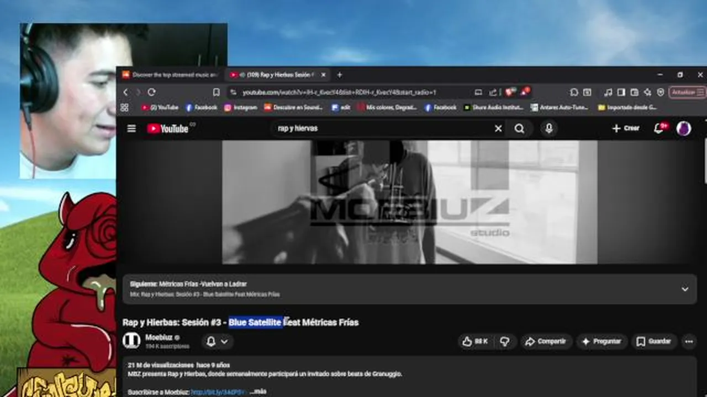Open the Antares Auto-Tune bookmark
The image size is (707, 397).
560,108
